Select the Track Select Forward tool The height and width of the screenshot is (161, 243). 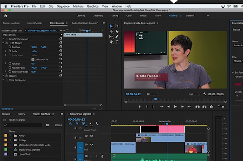[117, 26]
